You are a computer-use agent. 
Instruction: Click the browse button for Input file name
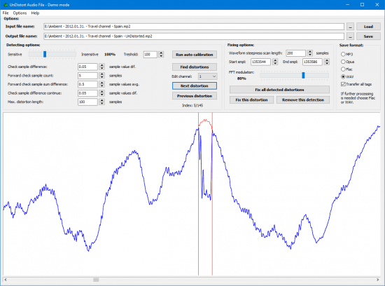click(351, 27)
